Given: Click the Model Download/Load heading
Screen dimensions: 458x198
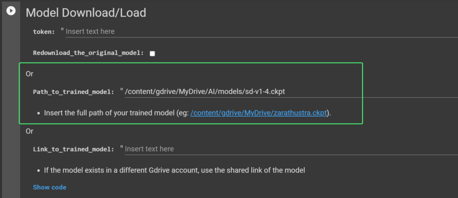Looking at the screenshot, I should [x=86, y=13].
